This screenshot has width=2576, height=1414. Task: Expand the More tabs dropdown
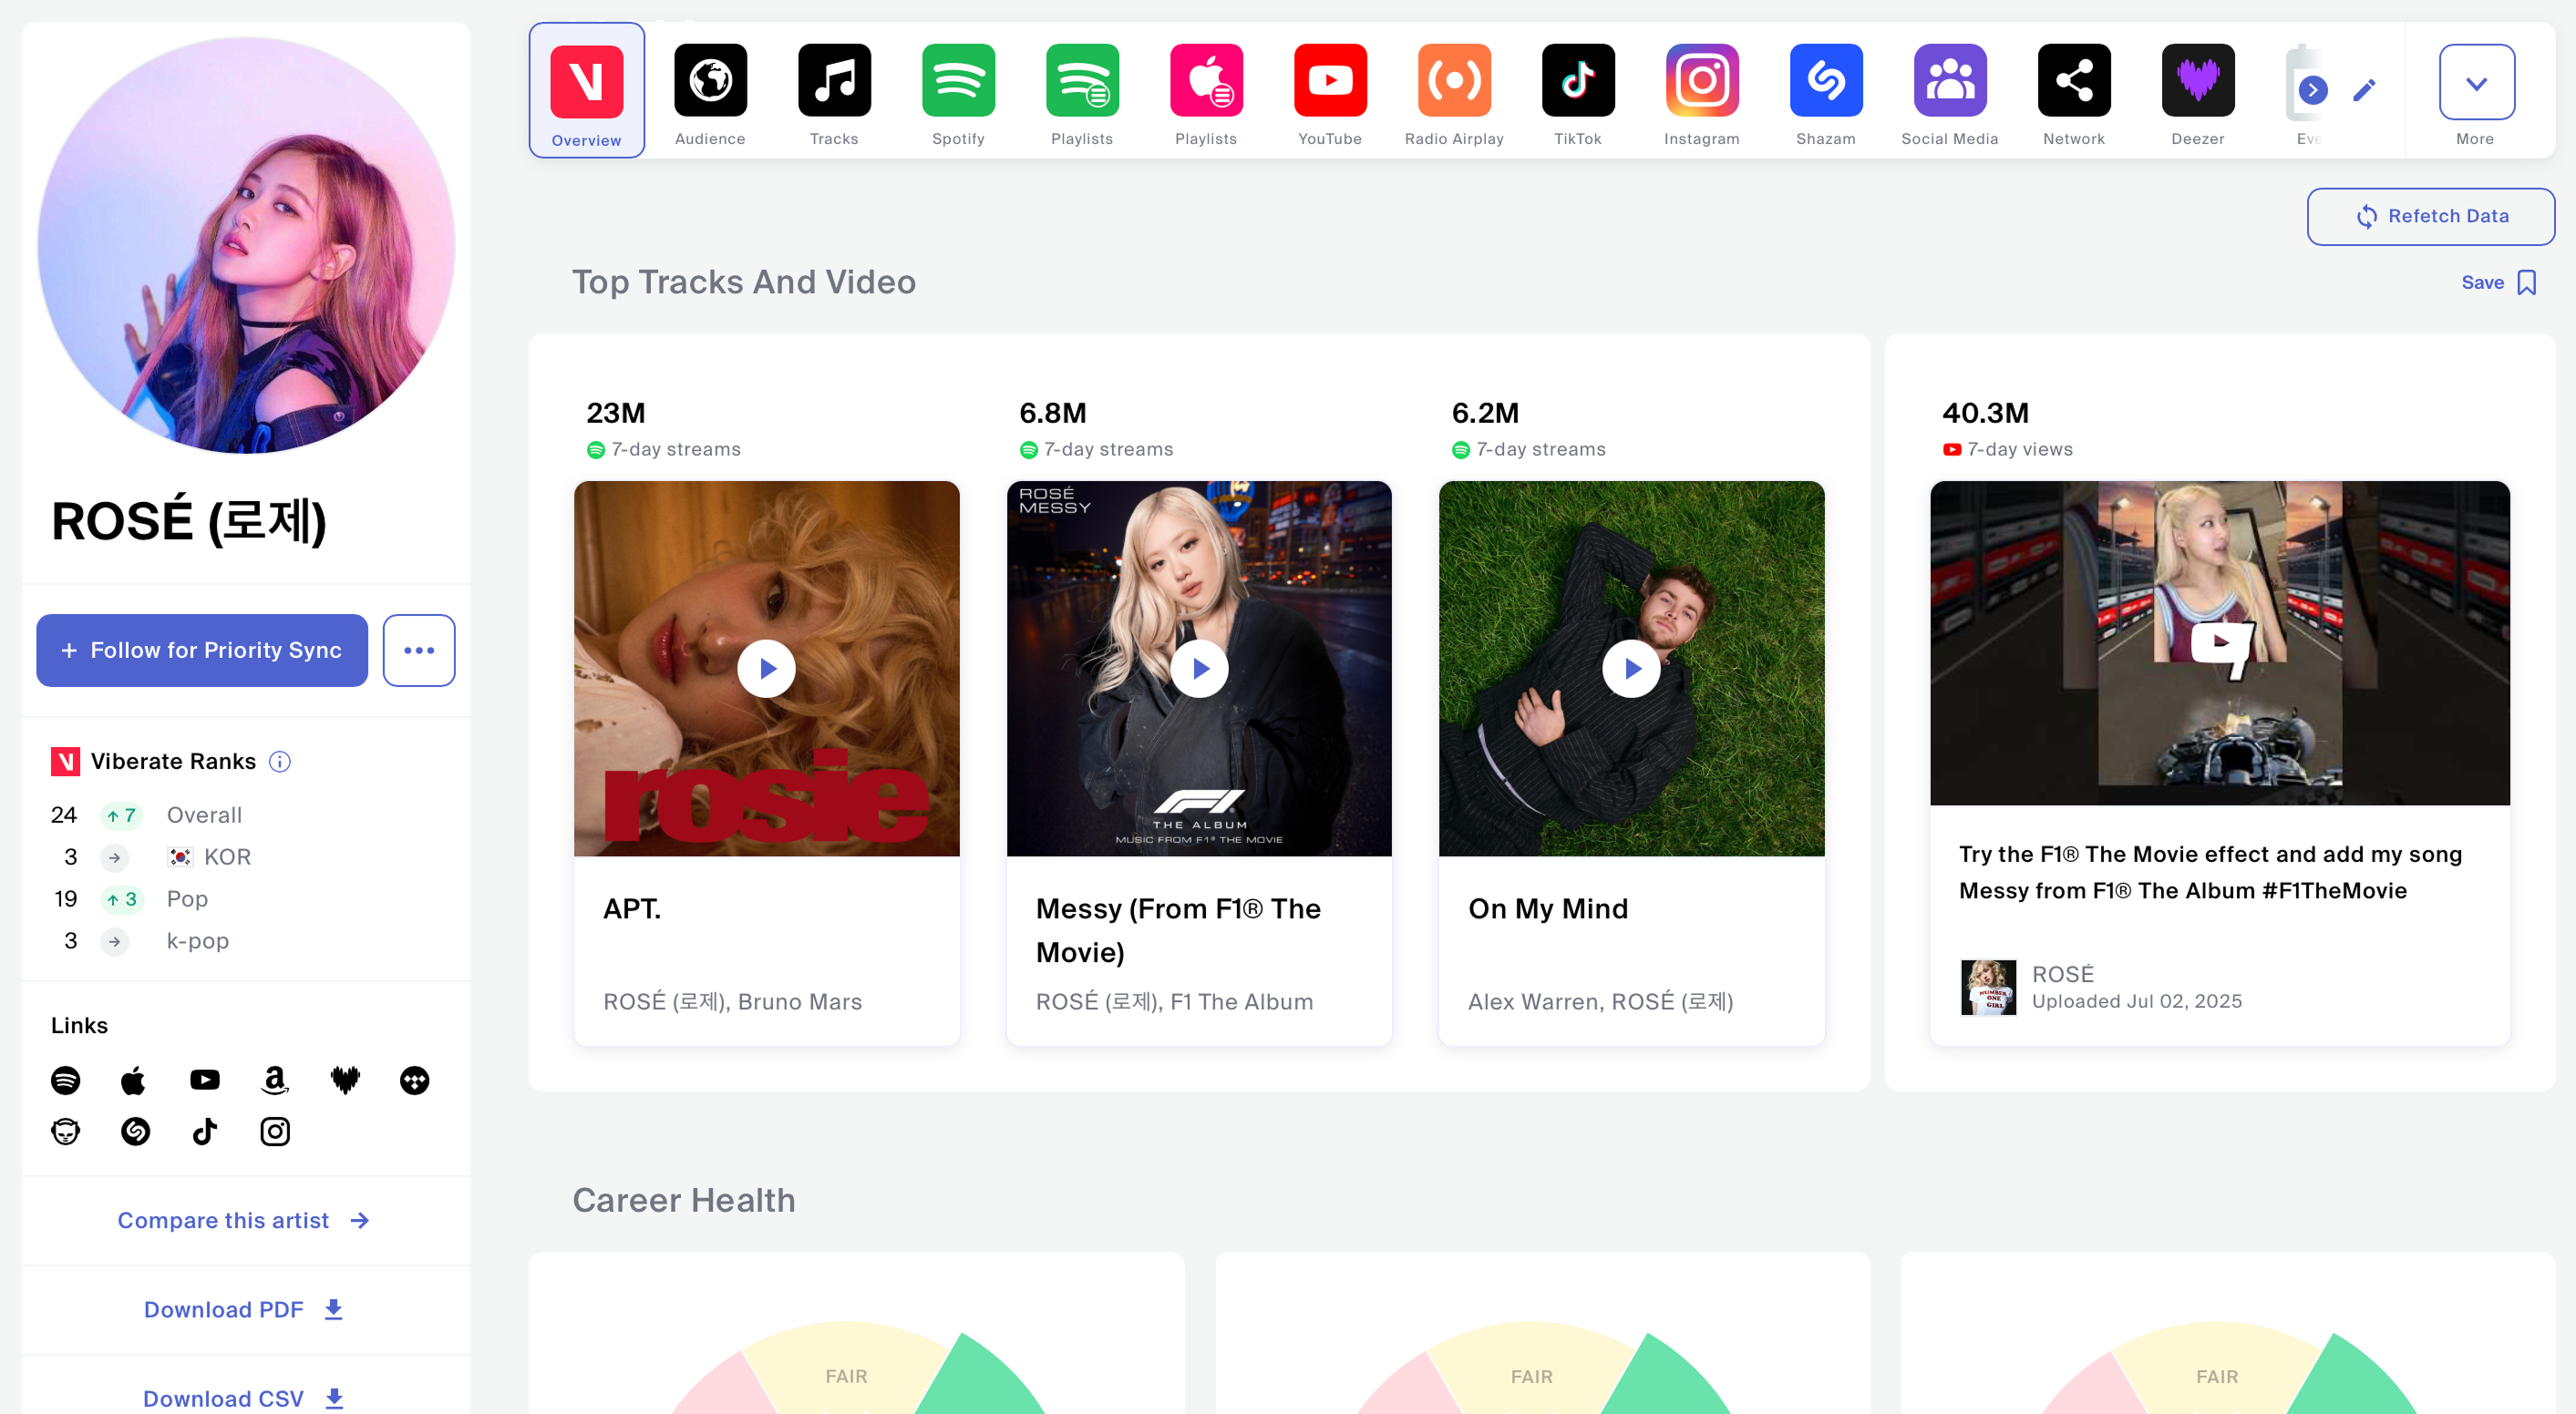point(2475,83)
